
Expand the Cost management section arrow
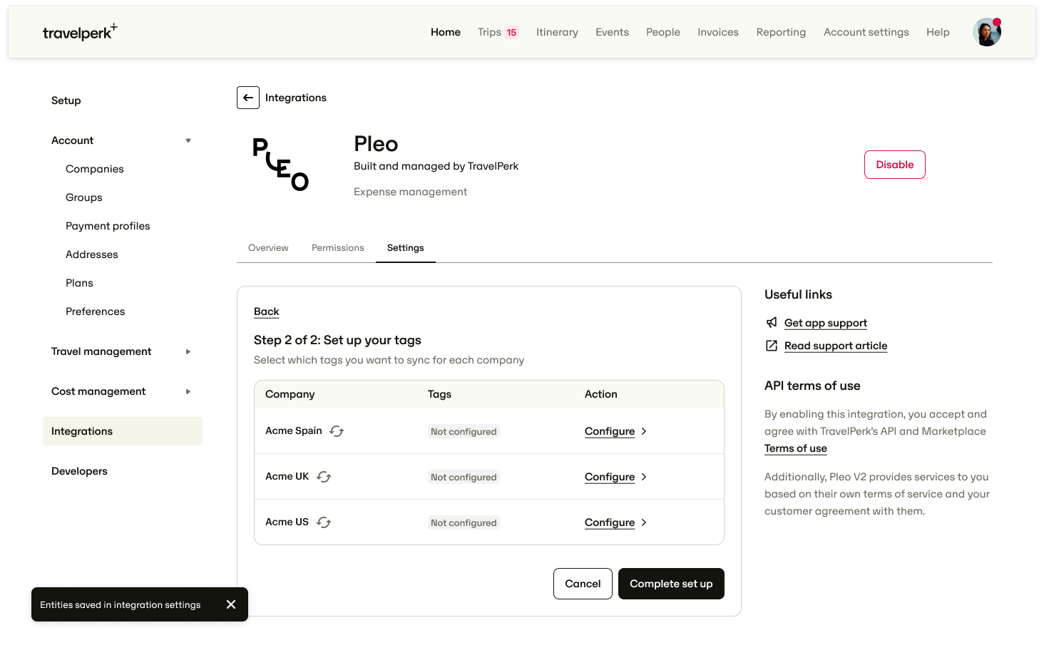[188, 391]
